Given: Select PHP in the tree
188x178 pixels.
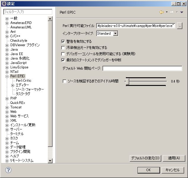Looking at the screenshot, I should tap(14, 98).
